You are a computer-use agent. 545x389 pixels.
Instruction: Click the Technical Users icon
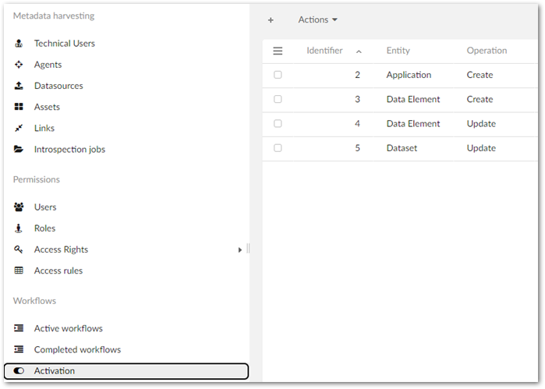point(19,44)
